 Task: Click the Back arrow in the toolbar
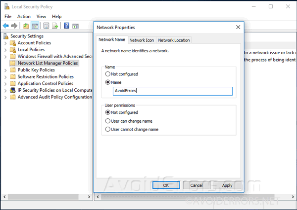tap(6, 26)
